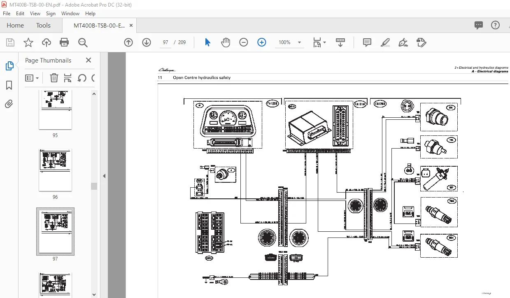Viewport: 510px width, 298px height.
Task: Expand page fit options arrow
Action: (324, 42)
